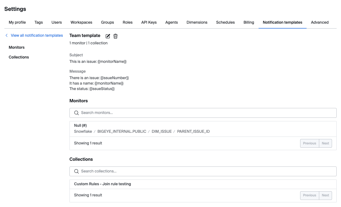Click the back chevron beside View all templates

click(7, 35)
